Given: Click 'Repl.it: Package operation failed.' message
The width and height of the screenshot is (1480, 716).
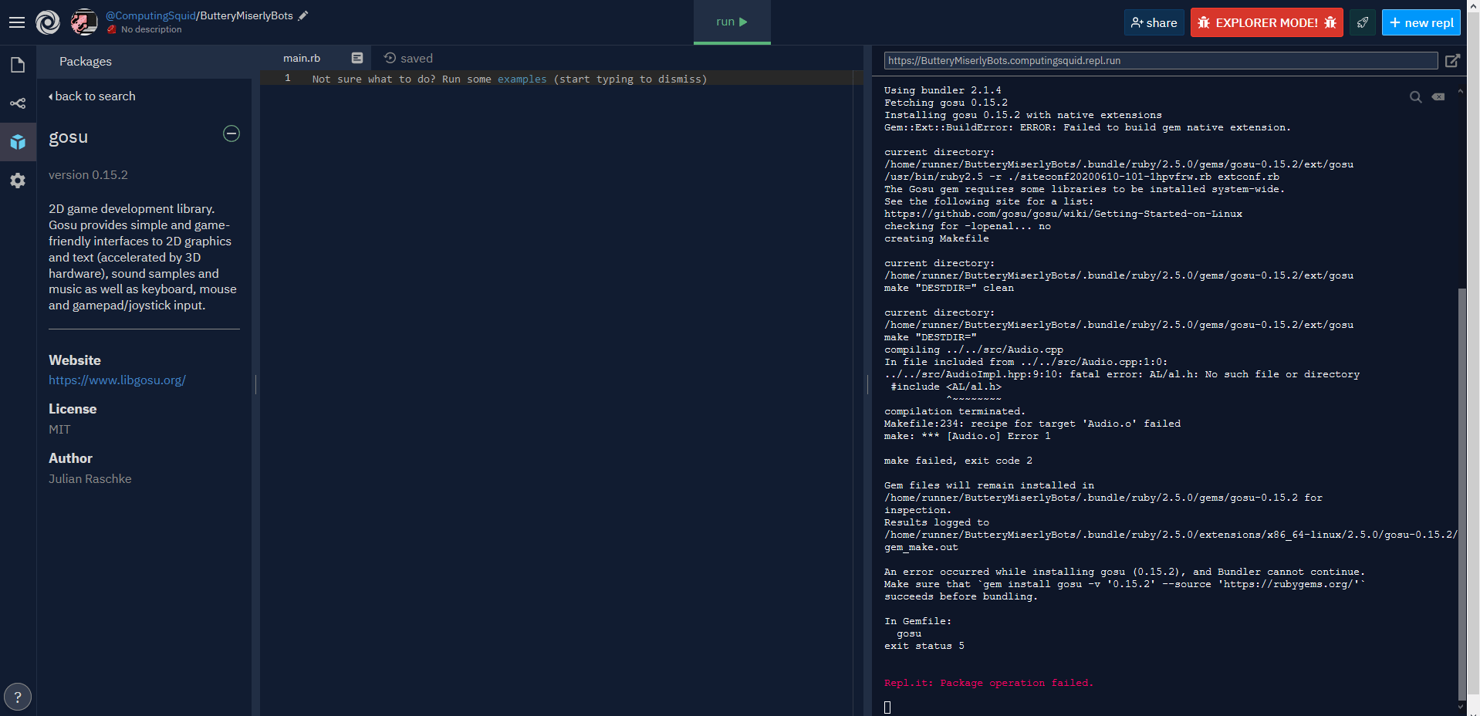Looking at the screenshot, I should 988,683.
